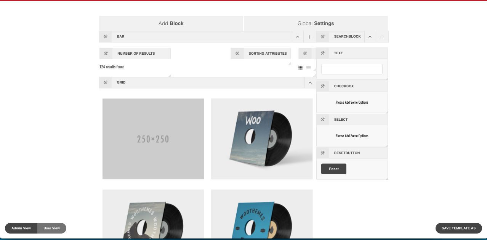Click the Reset button
The image size is (487, 240).
coord(333,169)
